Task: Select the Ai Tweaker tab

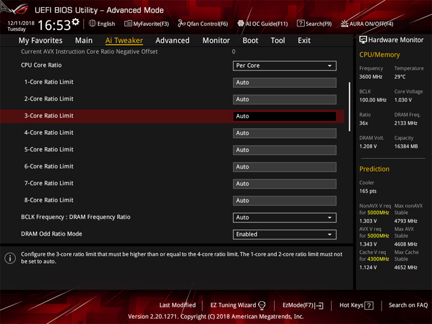Action: (124, 41)
